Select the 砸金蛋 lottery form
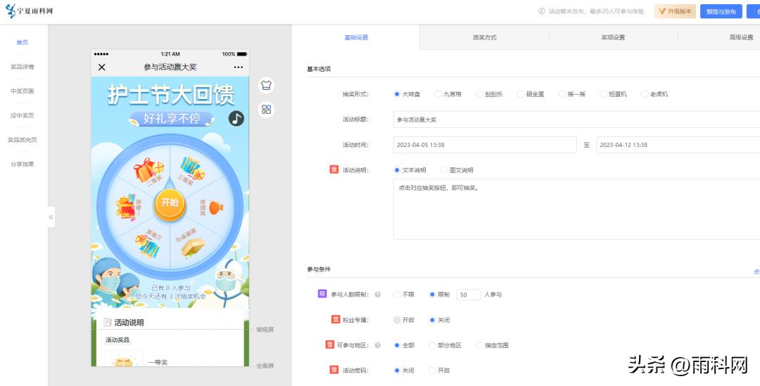This screenshot has width=760, height=386. click(x=521, y=94)
